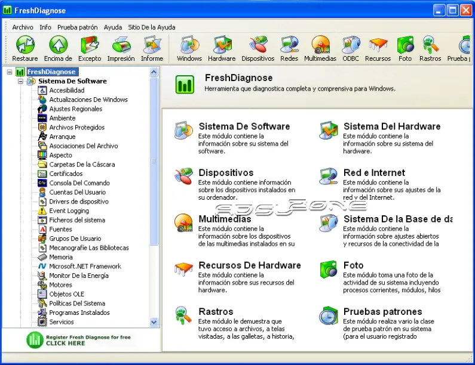Click the Informe report icon

coord(152,45)
